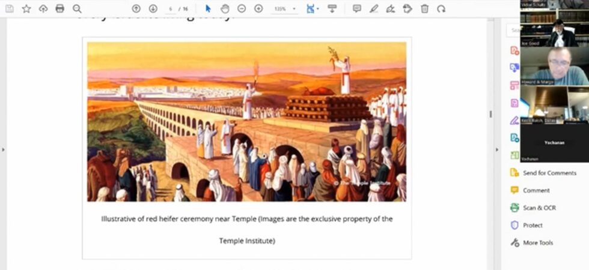Image resolution: width=589 pixels, height=270 pixels.
Task: Go to previous page arrow
Action: (x=136, y=8)
